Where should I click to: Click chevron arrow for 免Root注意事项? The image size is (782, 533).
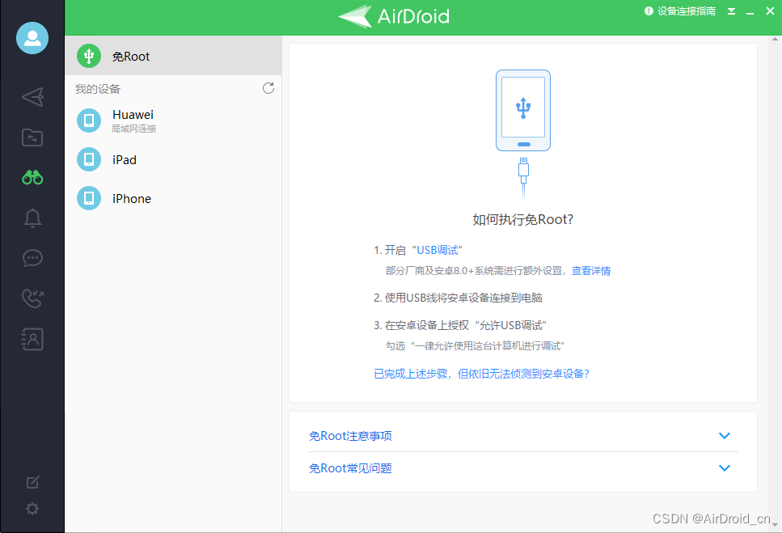(725, 436)
